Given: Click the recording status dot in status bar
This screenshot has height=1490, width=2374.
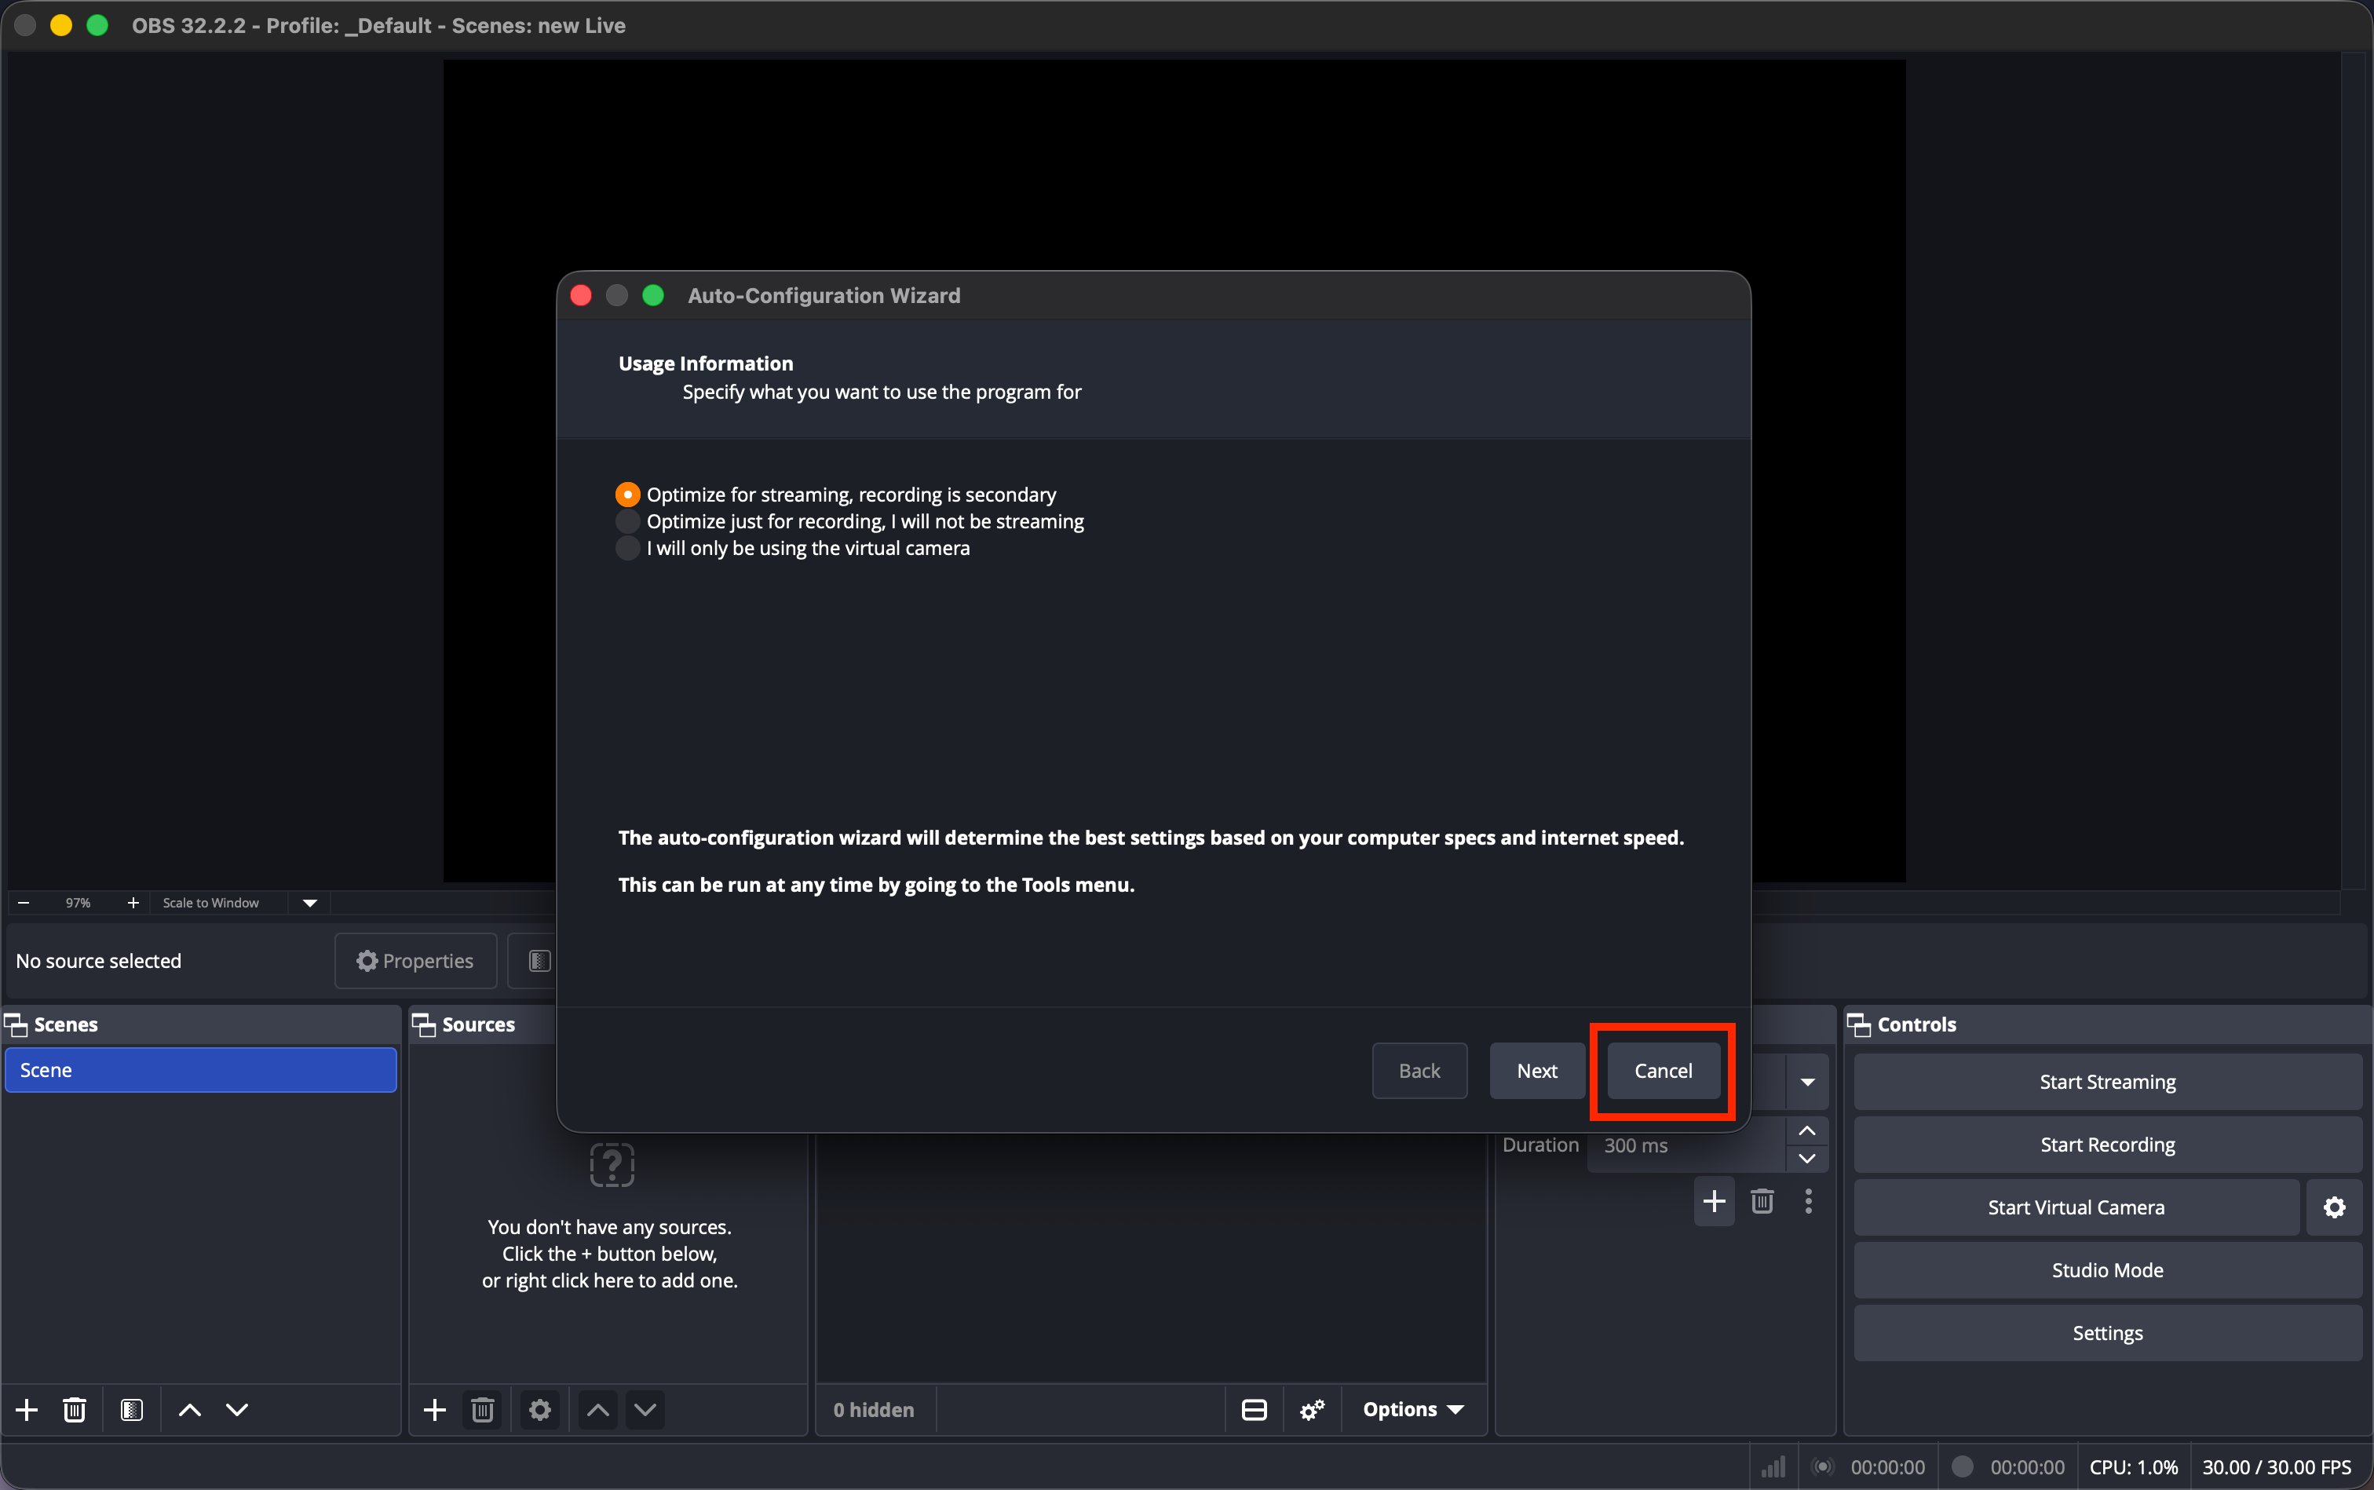Looking at the screenshot, I should click(1962, 1467).
